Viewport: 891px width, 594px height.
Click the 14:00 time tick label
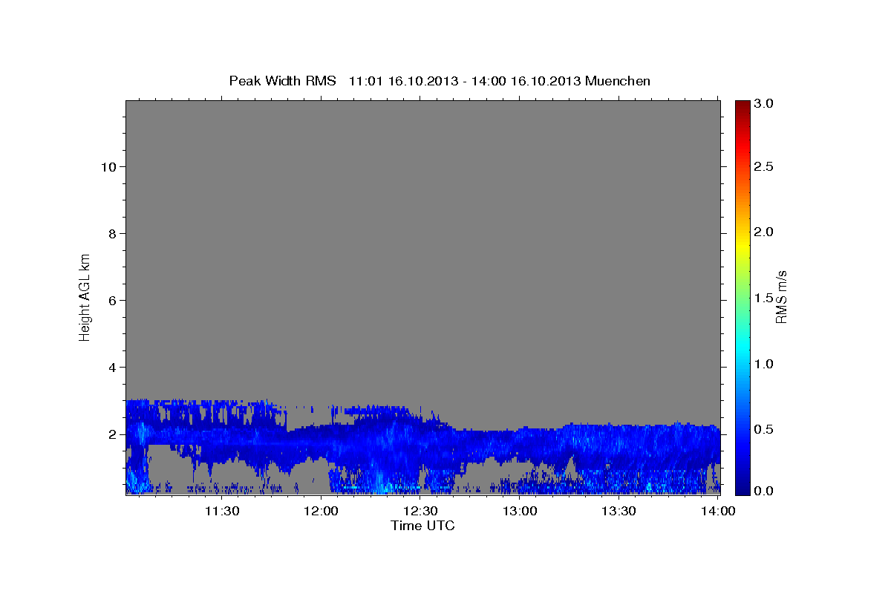tap(718, 511)
